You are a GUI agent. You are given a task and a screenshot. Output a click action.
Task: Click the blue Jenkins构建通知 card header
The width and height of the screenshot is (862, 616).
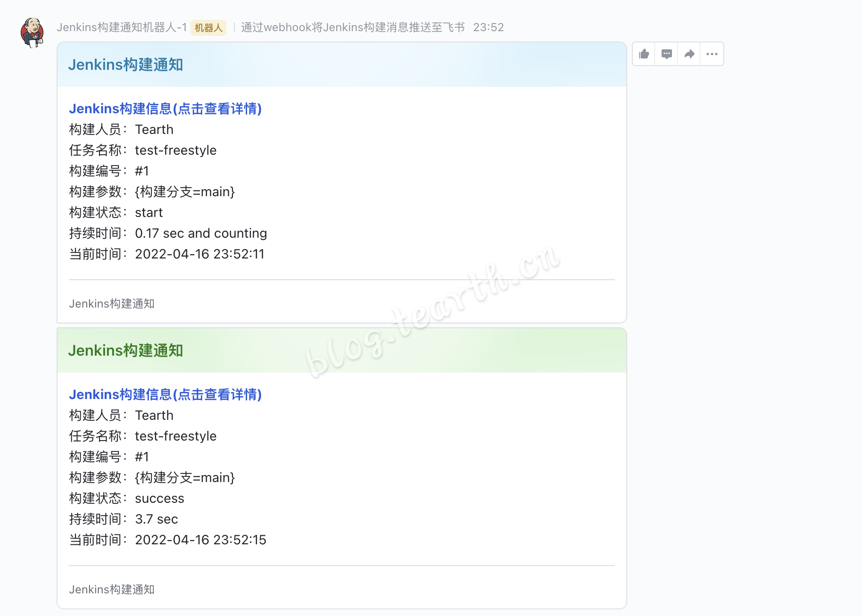tap(342, 65)
